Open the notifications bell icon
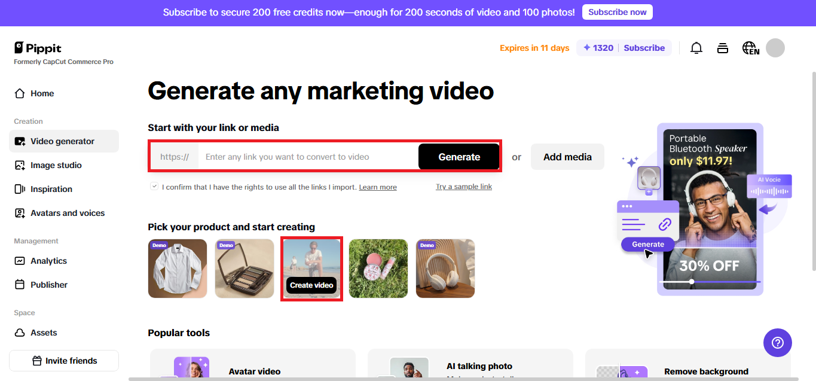Image resolution: width=816 pixels, height=381 pixels. [x=696, y=48]
